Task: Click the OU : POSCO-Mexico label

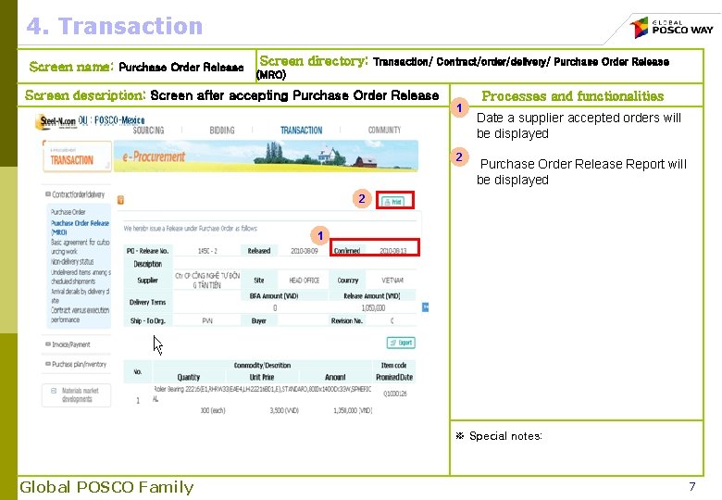Action: pos(111,120)
